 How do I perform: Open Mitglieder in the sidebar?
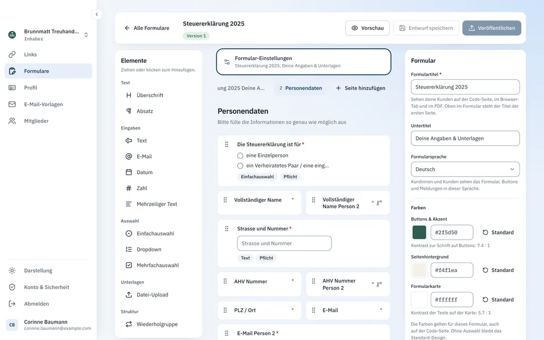(x=48, y=121)
